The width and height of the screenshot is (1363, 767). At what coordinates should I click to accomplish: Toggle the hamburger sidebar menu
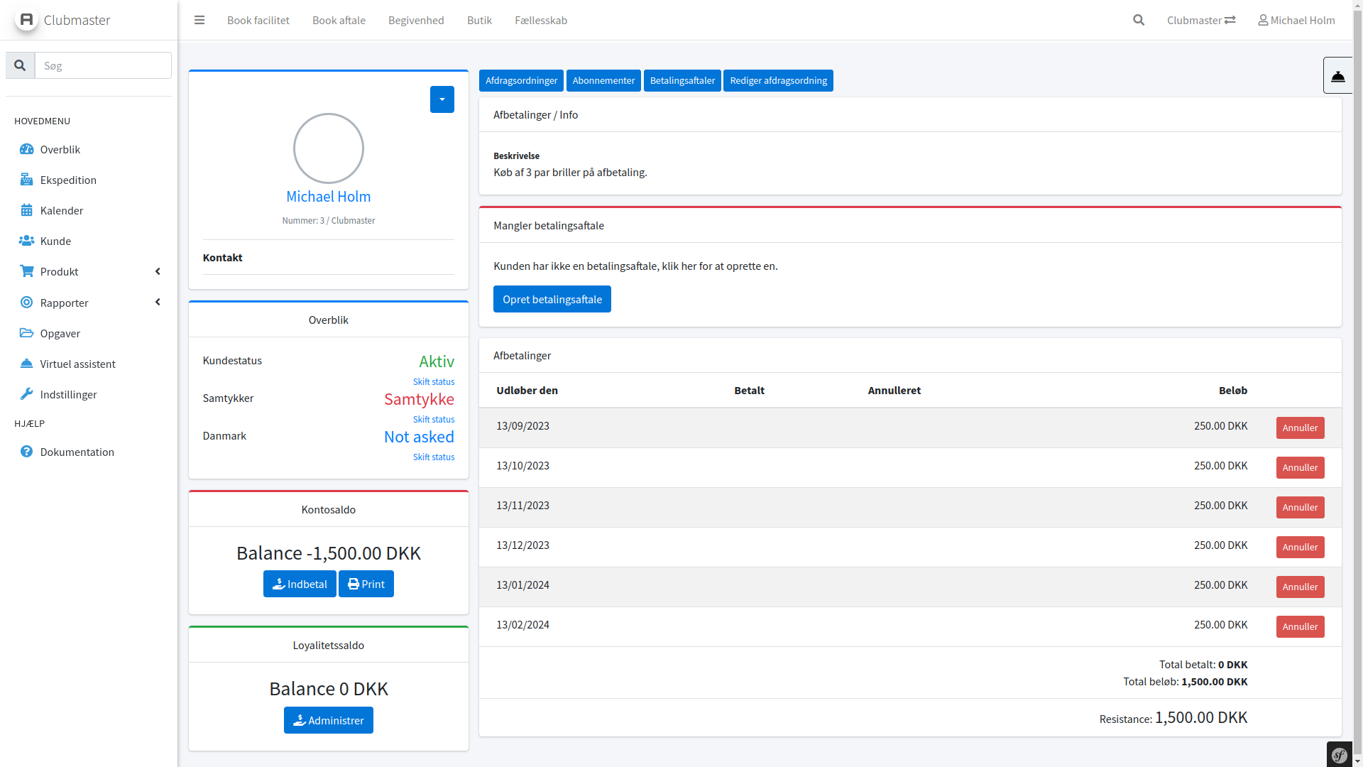coord(199,20)
